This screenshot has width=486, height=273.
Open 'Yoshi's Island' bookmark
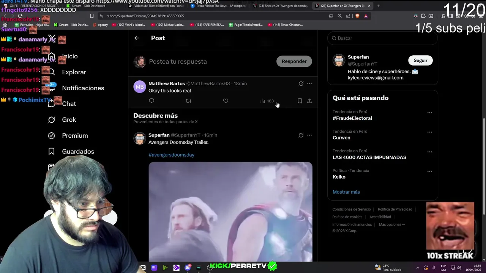click(x=128, y=25)
